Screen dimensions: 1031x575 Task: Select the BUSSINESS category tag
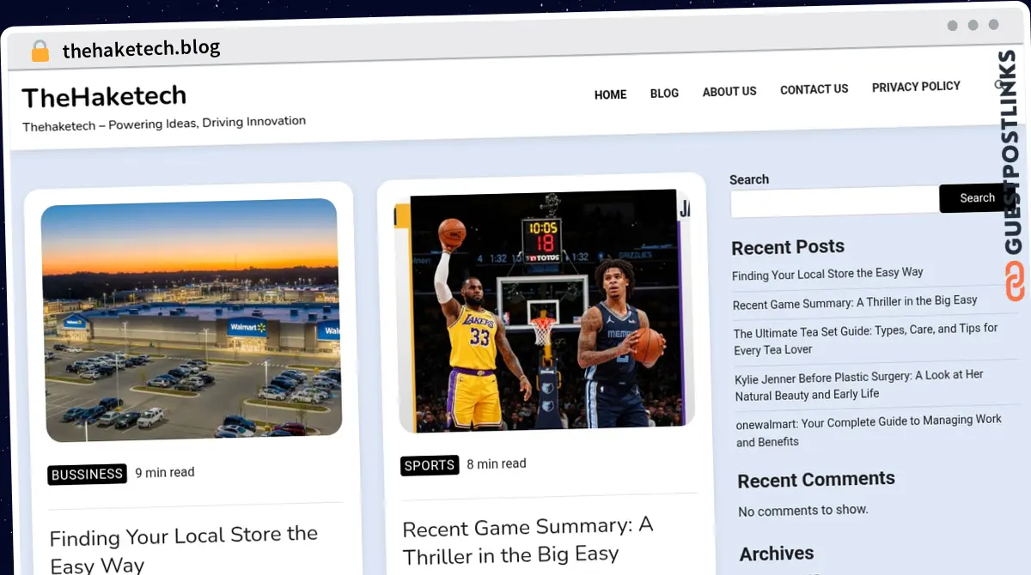point(87,474)
